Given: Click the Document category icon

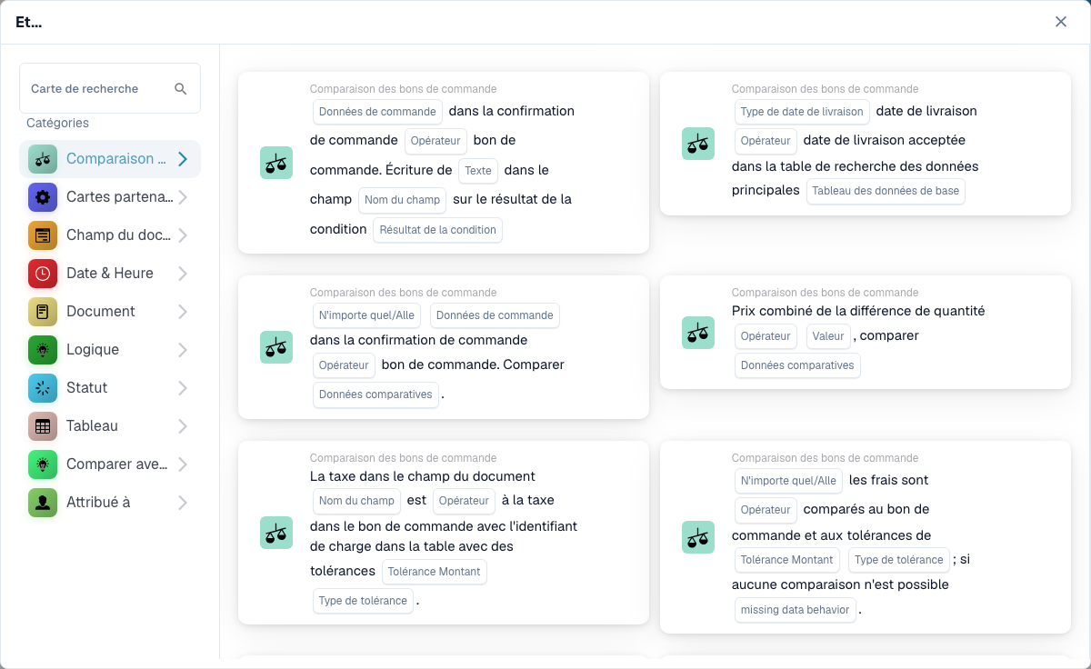Looking at the screenshot, I should [x=43, y=312].
